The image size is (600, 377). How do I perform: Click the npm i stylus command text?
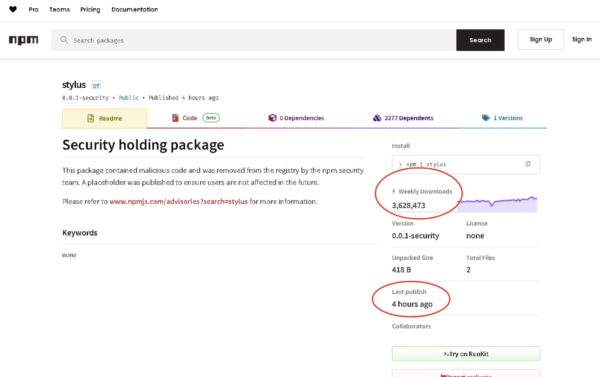pyautogui.click(x=426, y=164)
